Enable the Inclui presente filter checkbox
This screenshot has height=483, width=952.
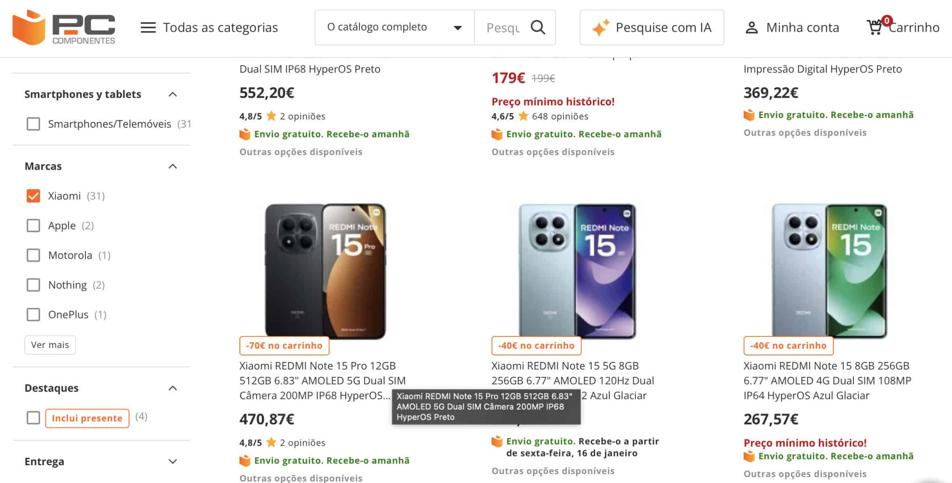(x=33, y=418)
